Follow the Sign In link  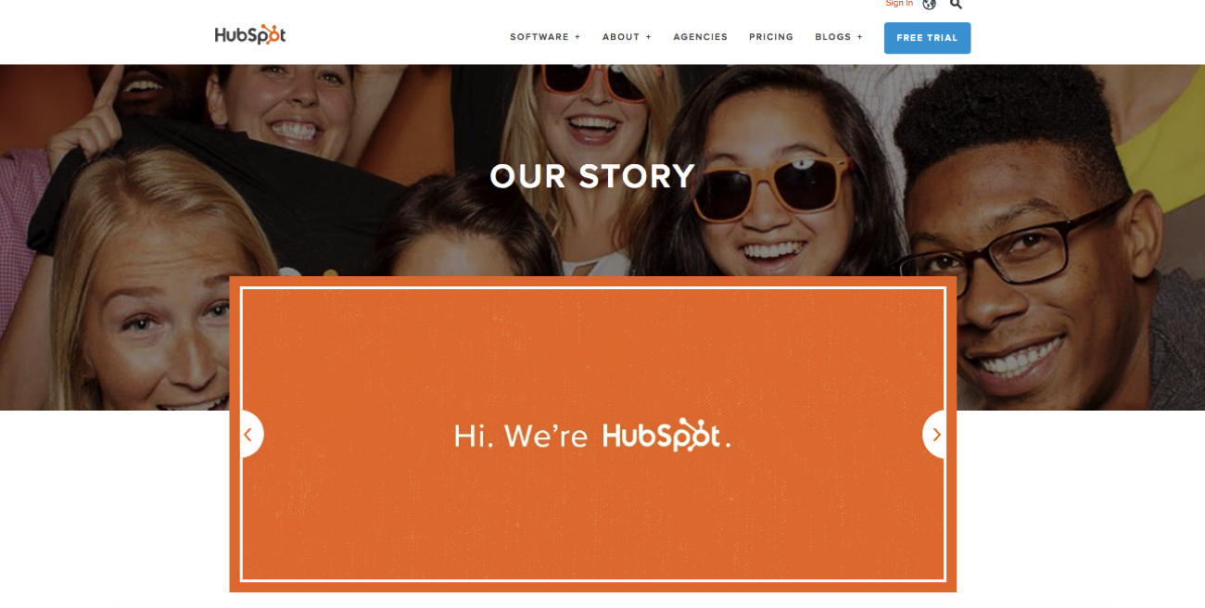(899, 4)
